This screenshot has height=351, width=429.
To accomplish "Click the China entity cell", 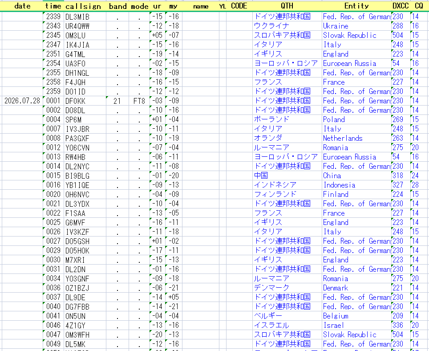I will 356,175.
